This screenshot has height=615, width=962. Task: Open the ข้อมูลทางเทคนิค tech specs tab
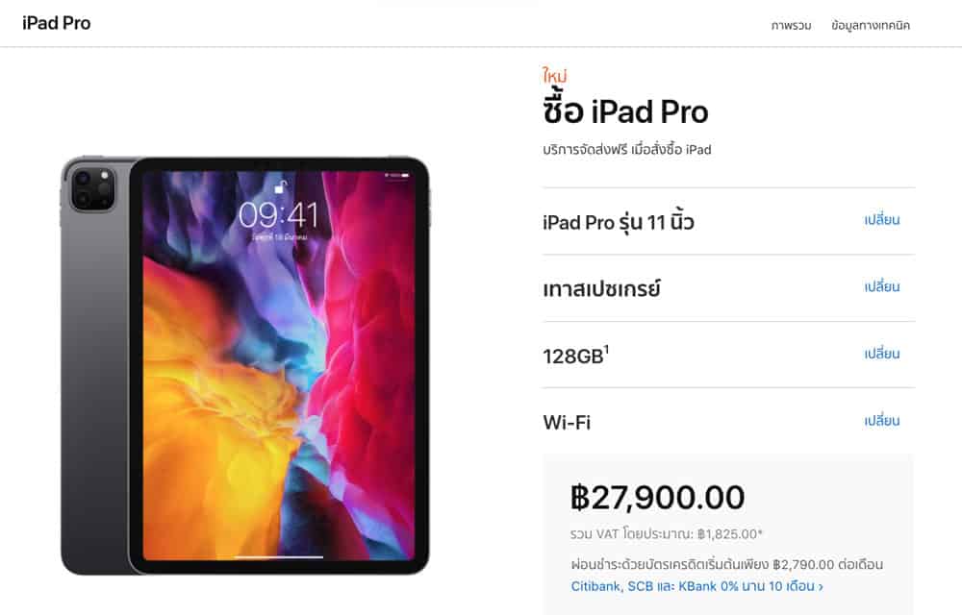click(x=871, y=25)
